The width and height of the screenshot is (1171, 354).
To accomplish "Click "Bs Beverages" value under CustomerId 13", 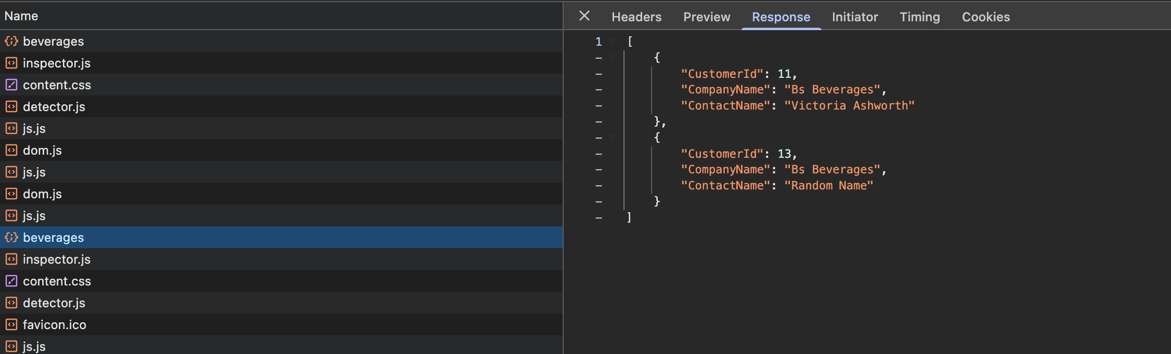I will (x=832, y=169).
